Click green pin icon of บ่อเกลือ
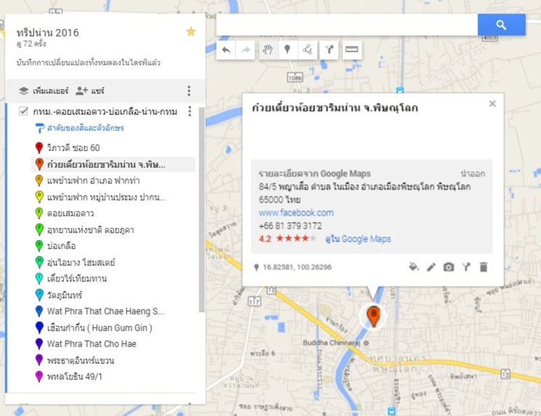This screenshot has height=416, width=541. pyautogui.click(x=39, y=246)
